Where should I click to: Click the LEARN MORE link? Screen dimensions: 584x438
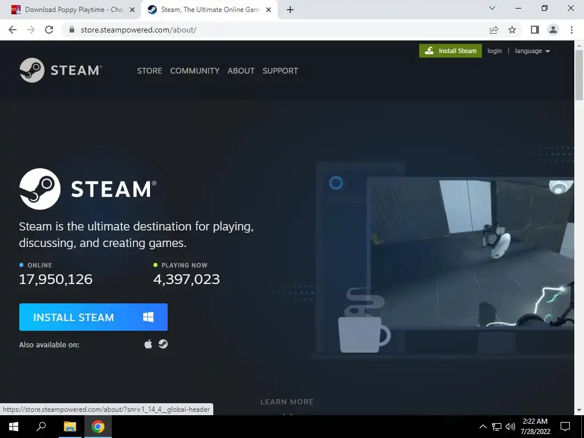(287, 402)
